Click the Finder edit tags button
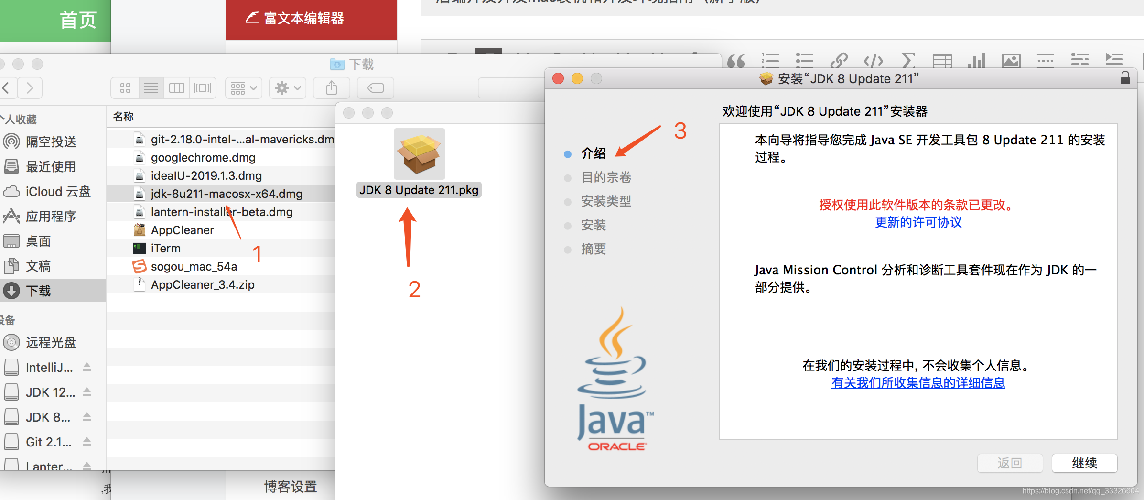1144x500 pixels. click(x=376, y=88)
